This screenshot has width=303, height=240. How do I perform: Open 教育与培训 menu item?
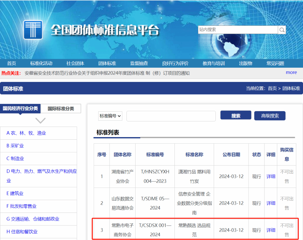point(214,63)
